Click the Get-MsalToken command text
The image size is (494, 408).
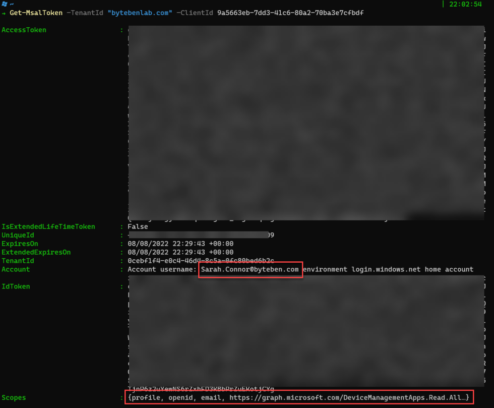pos(36,13)
